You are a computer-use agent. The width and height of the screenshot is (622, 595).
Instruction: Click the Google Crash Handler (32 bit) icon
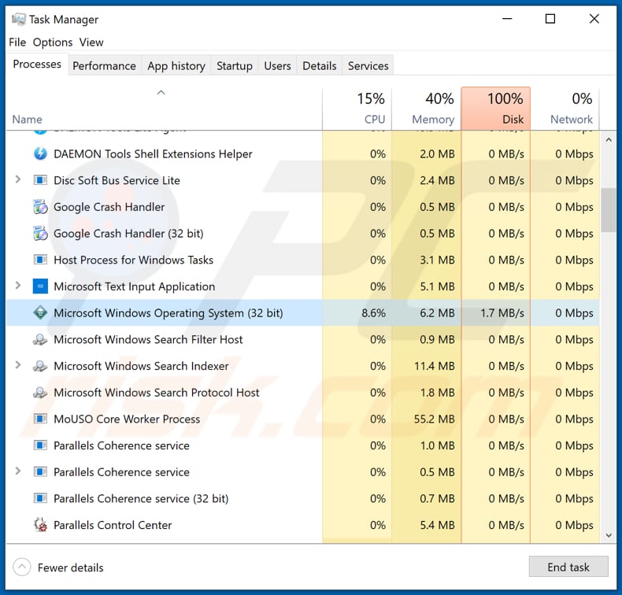click(40, 233)
